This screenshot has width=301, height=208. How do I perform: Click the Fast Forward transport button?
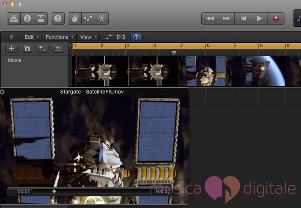click(227, 18)
